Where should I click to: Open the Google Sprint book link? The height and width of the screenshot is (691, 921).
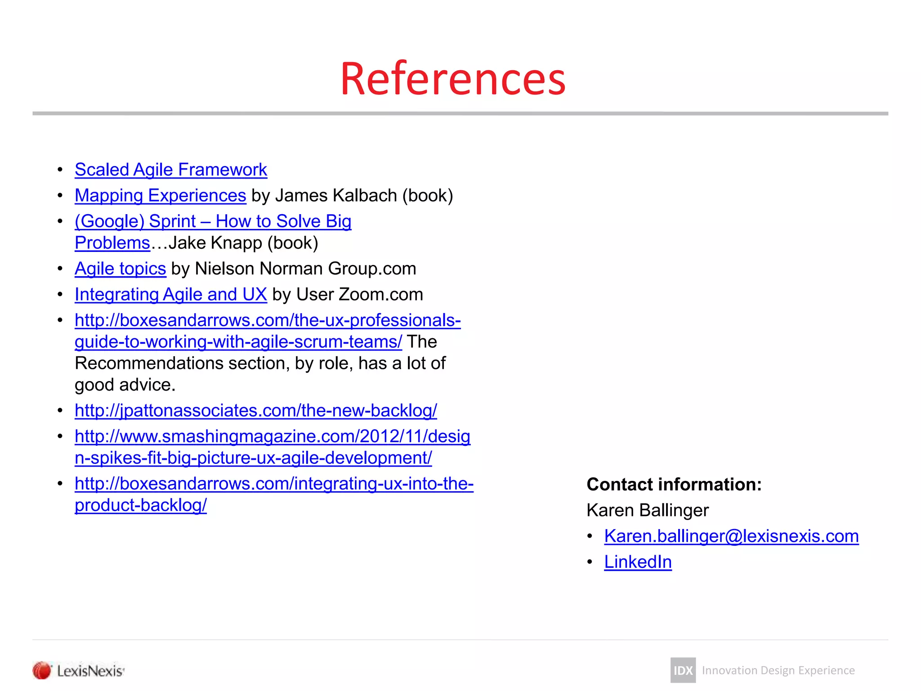click(x=213, y=221)
